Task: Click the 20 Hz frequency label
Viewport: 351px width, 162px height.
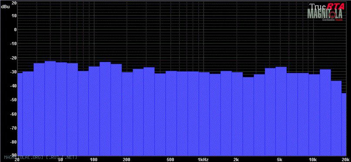Action: [17, 160]
